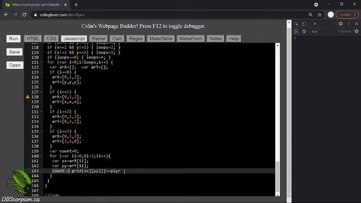
Task: Collapse the code fold at line 140
Action: pyautogui.click(x=41, y=156)
